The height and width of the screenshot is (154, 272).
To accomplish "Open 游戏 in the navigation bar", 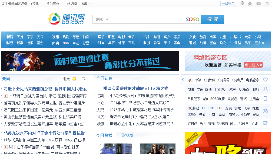I will pyautogui.click(x=193, y=43).
